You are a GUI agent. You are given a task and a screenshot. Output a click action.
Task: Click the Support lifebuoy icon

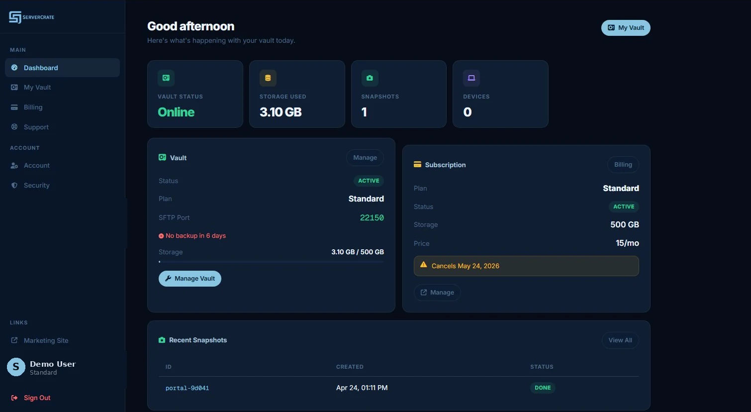pos(14,127)
